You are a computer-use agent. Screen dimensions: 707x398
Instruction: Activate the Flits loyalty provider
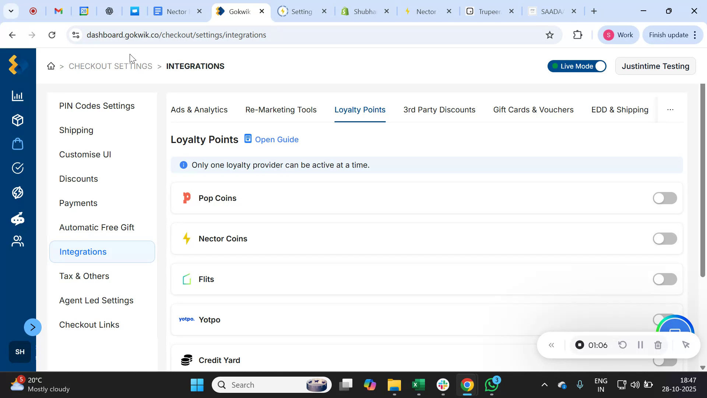tap(664, 279)
